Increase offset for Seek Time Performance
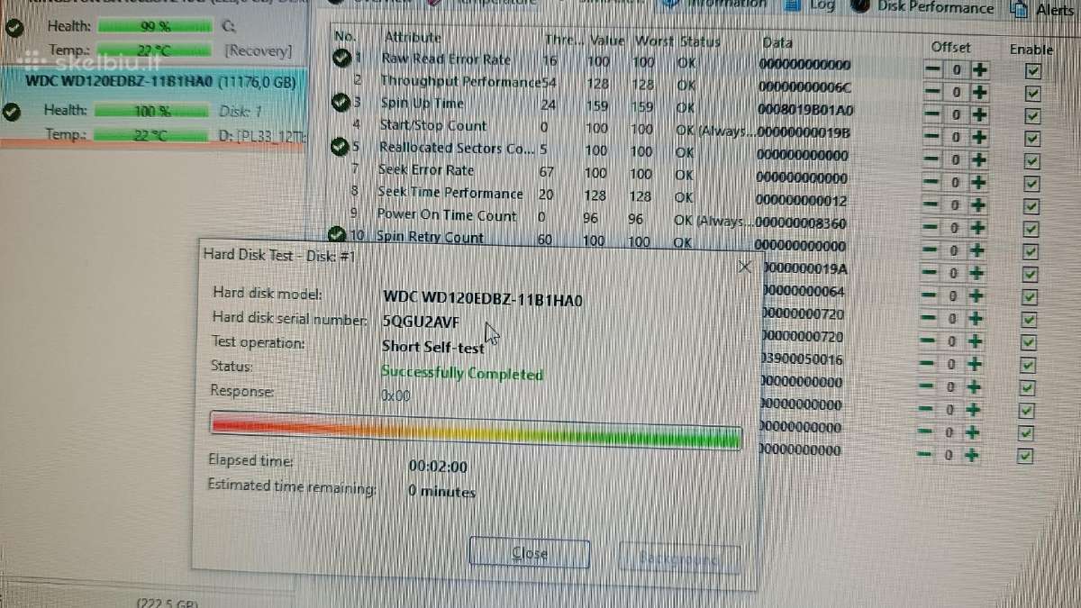Viewport: 1081px width, 608px height. pos(977,204)
